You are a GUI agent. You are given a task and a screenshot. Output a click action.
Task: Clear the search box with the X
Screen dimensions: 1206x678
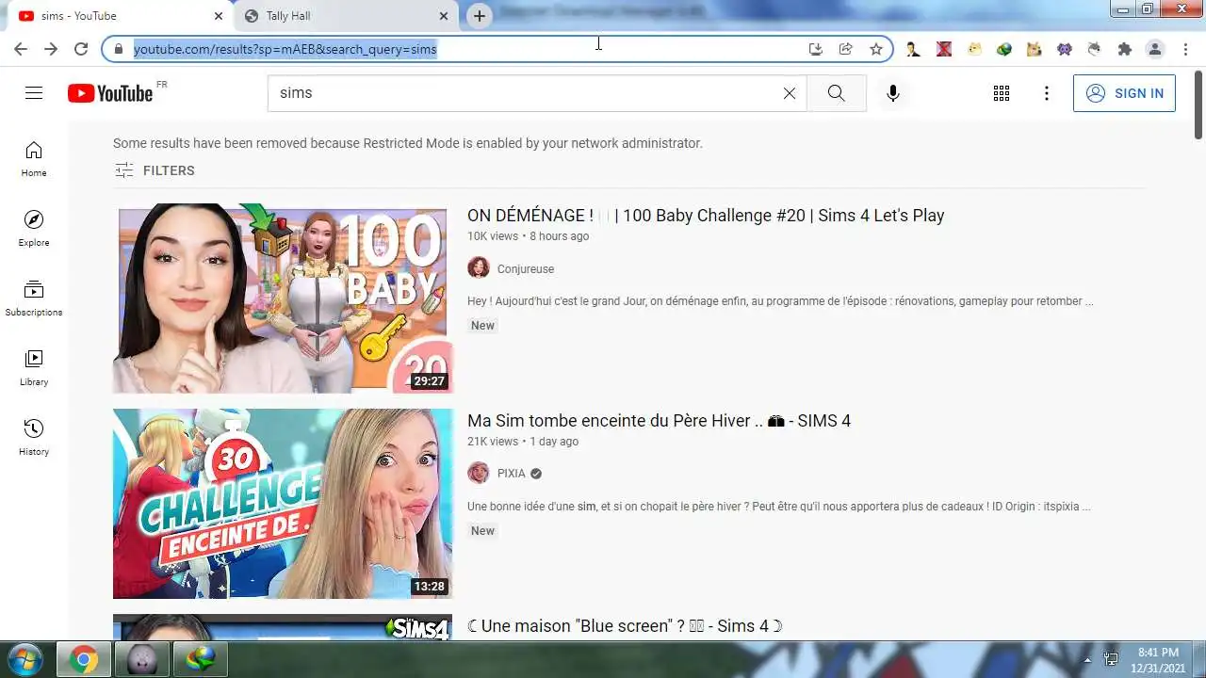[x=790, y=93]
